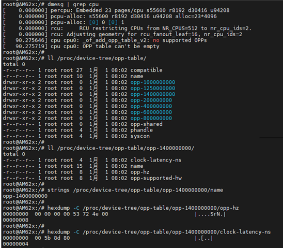Click the ASCII column '|....SrN.|'
This screenshot has height=248, width=283.
click(210, 214)
